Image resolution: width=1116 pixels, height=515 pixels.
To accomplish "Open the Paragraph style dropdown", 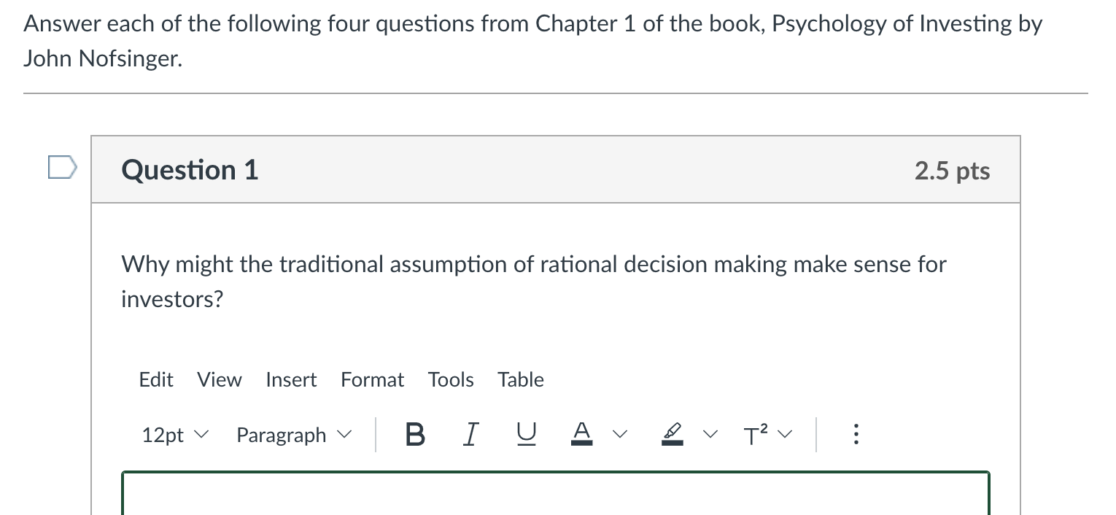I will (292, 434).
